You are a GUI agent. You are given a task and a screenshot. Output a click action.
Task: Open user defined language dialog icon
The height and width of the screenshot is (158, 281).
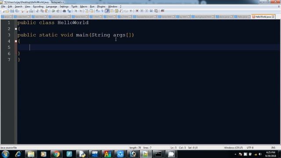pos(112,11)
